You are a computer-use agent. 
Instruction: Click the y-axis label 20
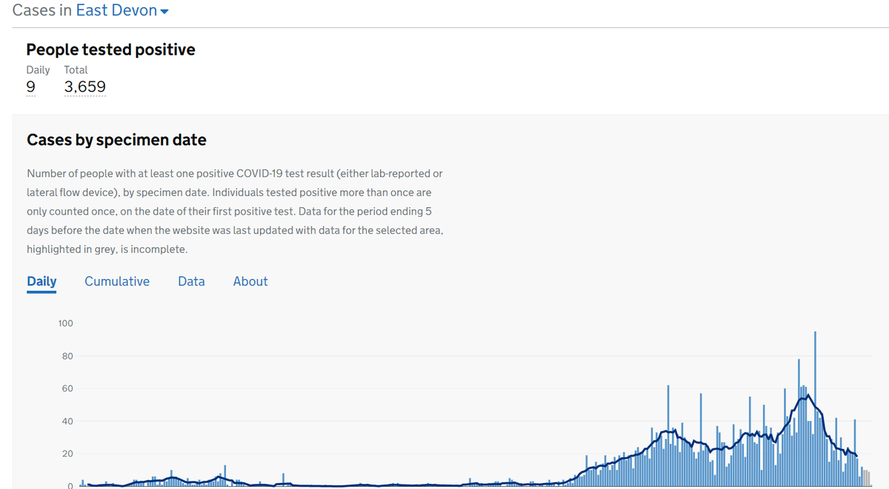(x=67, y=453)
